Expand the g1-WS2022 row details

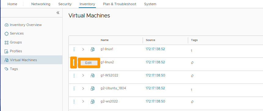(x=83, y=76)
